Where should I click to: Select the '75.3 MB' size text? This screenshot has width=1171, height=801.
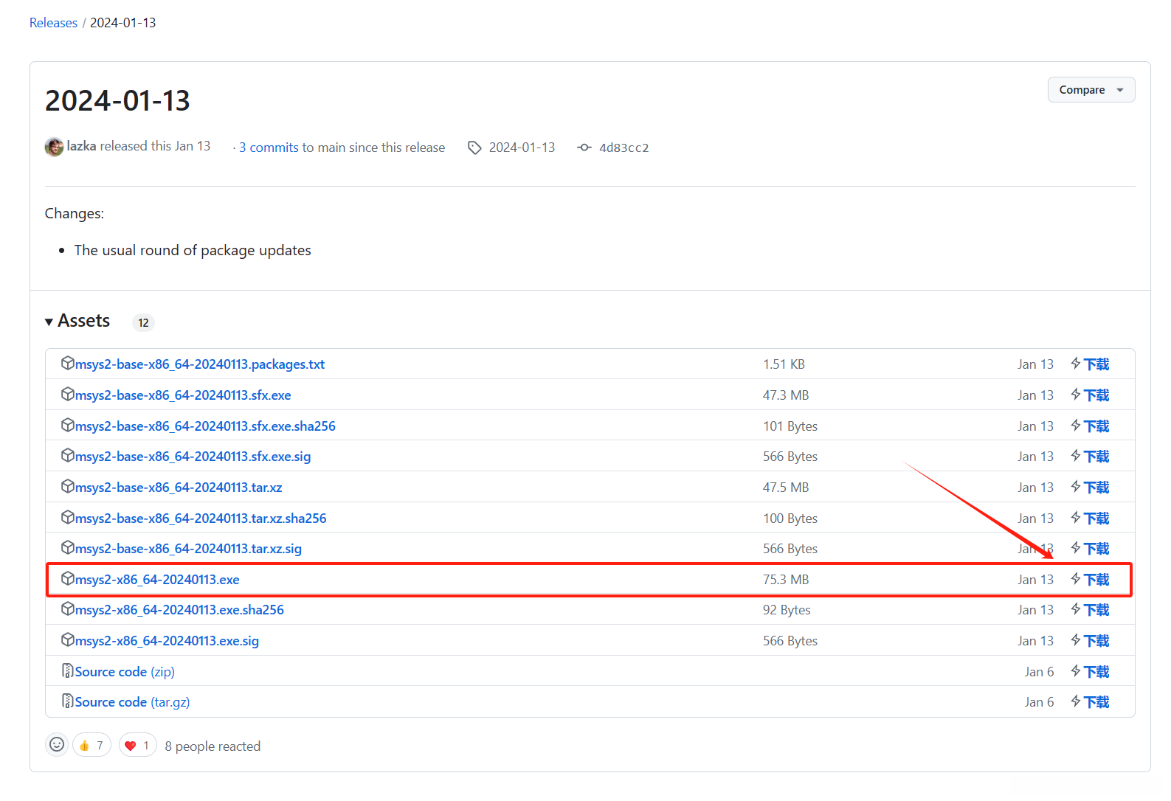(786, 580)
